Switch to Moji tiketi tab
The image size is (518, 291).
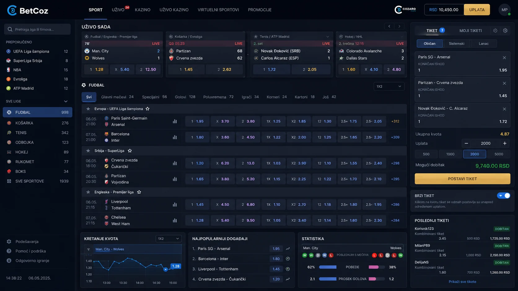coord(471,31)
